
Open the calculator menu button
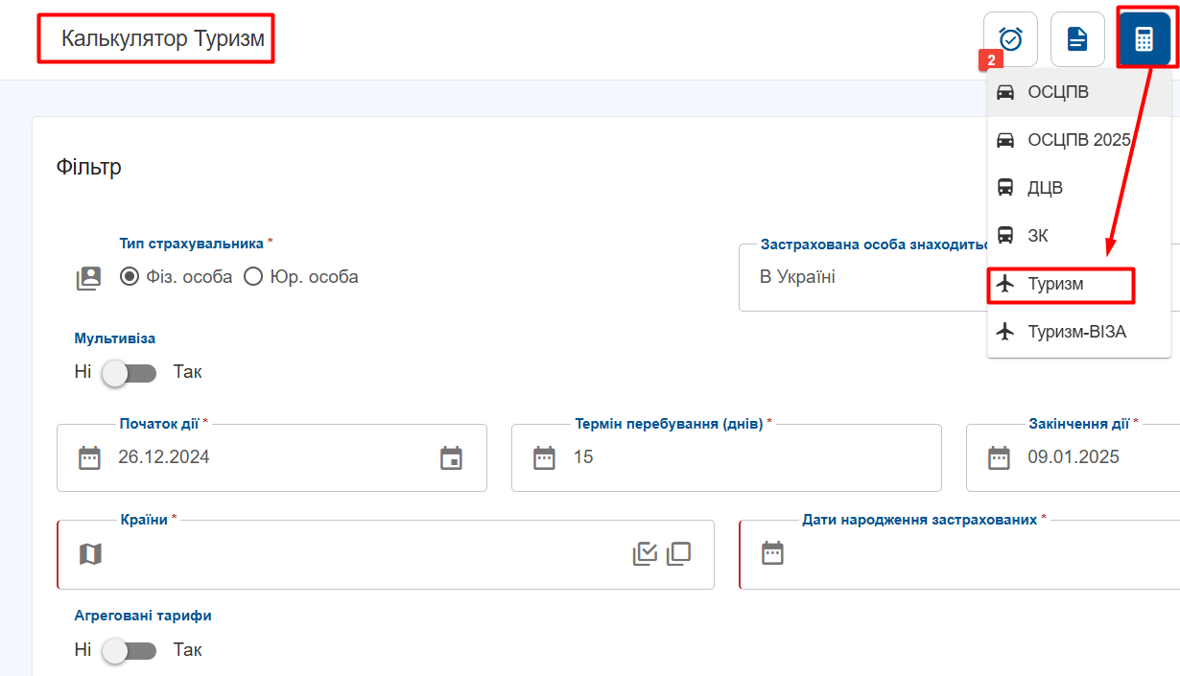(1144, 39)
